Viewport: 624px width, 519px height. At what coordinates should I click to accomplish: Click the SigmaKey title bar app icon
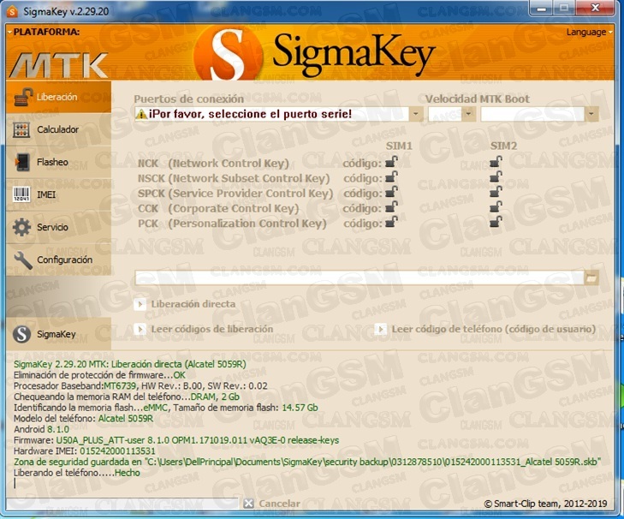click(x=12, y=11)
